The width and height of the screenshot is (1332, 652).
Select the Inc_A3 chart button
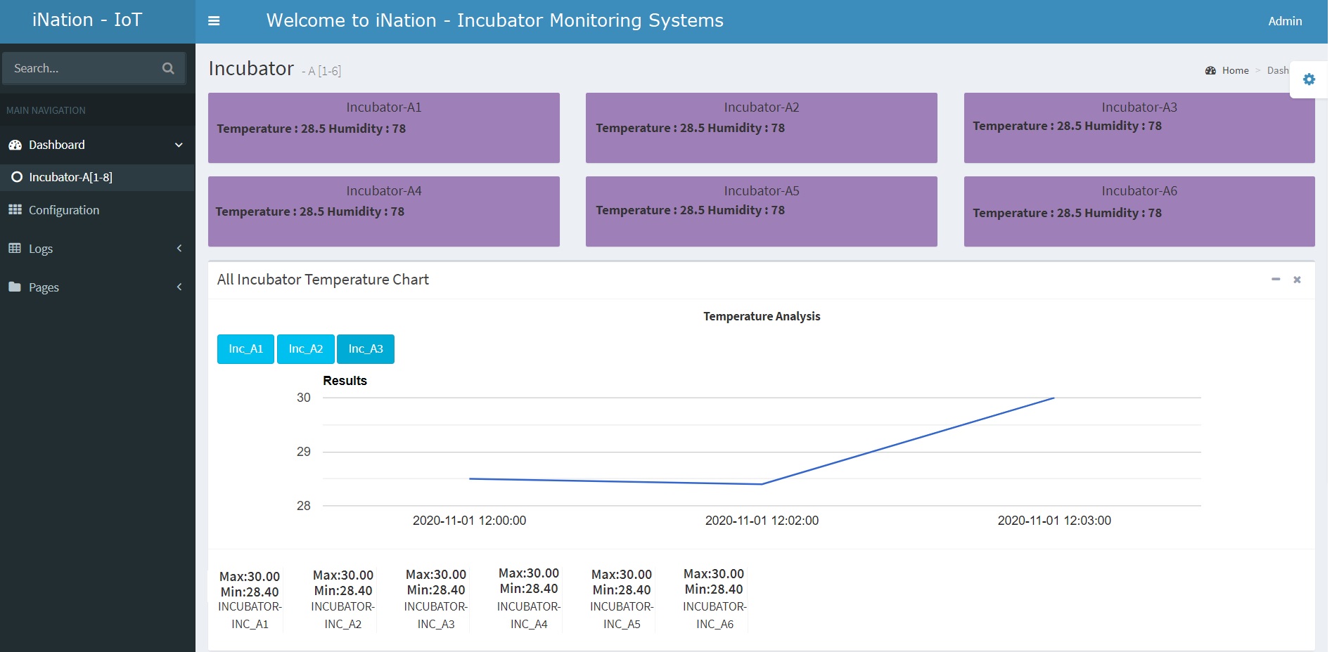pyautogui.click(x=365, y=349)
